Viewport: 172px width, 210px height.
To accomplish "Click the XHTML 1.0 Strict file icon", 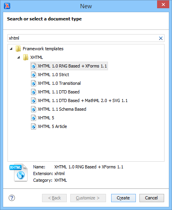I will (x=33, y=75).
